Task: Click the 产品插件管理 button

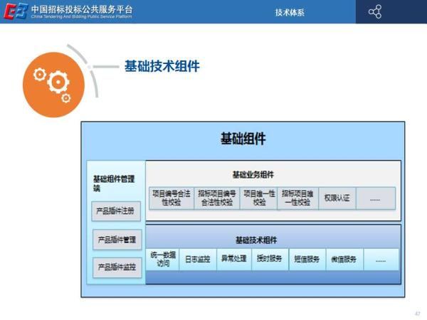Action: pyautogui.click(x=115, y=240)
